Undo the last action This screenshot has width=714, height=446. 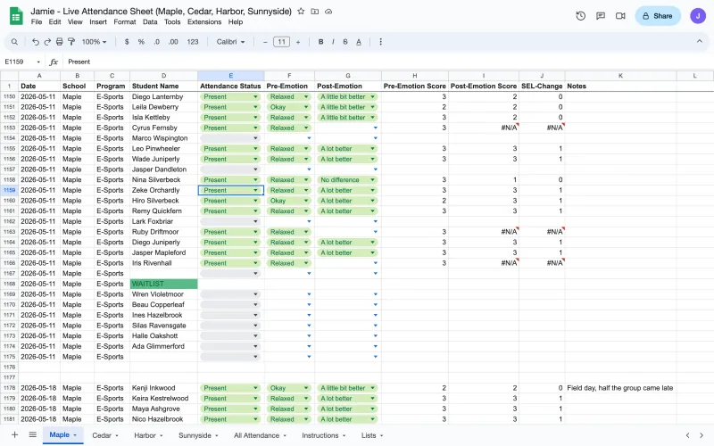pyautogui.click(x=36, y=42)
